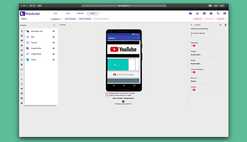This screenshot has width=247, height=142.
Task: Select the compass Maps category icon
Action: (22, 55)
